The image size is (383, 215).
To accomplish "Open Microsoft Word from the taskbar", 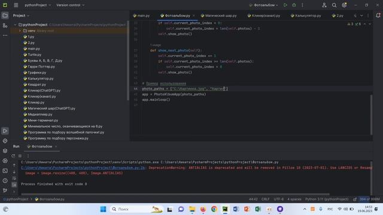I will (236, 209).
